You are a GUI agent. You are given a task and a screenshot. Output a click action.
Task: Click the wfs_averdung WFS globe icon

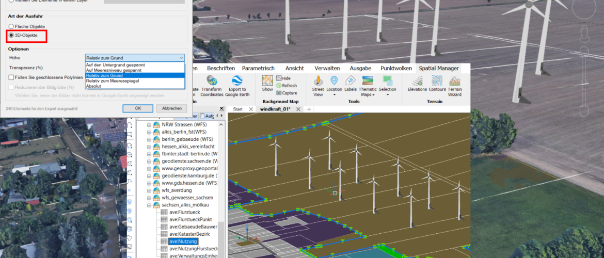[156, 190]
